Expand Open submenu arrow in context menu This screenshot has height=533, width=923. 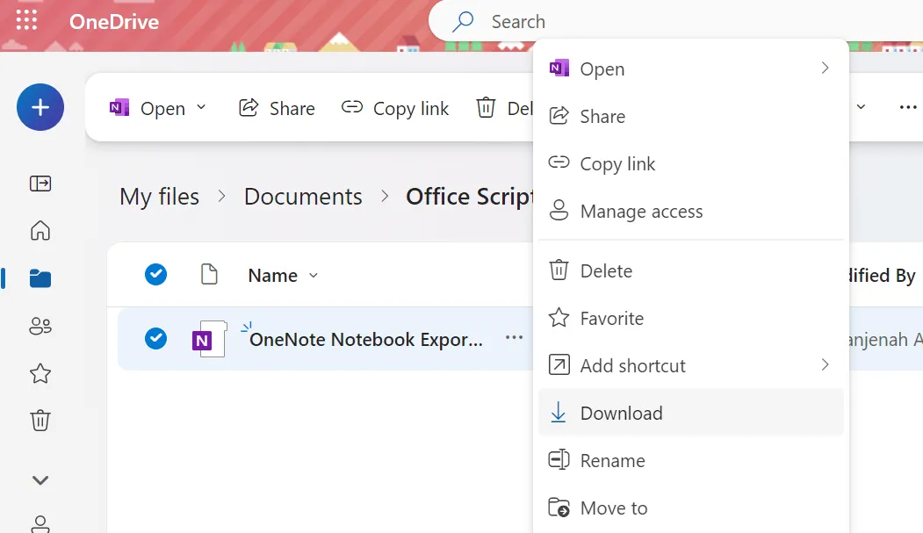click(x=826, y=68)
